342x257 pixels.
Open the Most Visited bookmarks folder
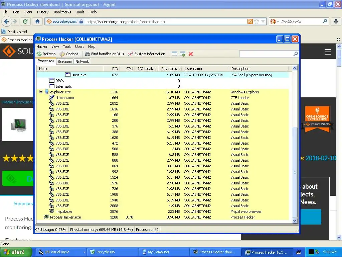click(14, 32)
